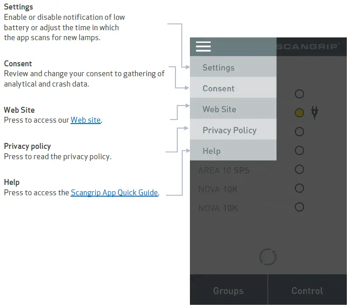Select the circle beside Help

pos(299,151)
